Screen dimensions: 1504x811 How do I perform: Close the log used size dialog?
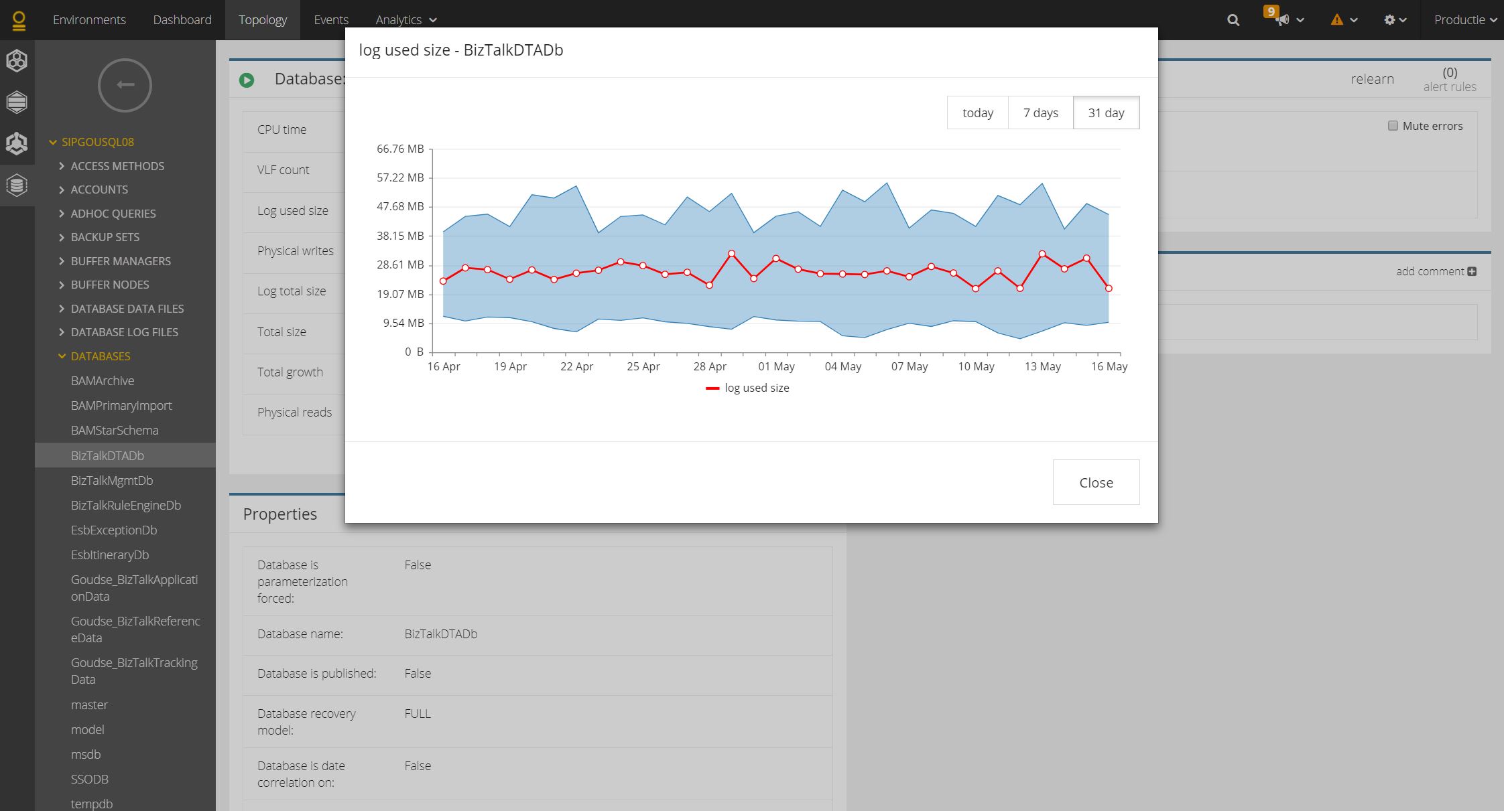(1095, 482)
